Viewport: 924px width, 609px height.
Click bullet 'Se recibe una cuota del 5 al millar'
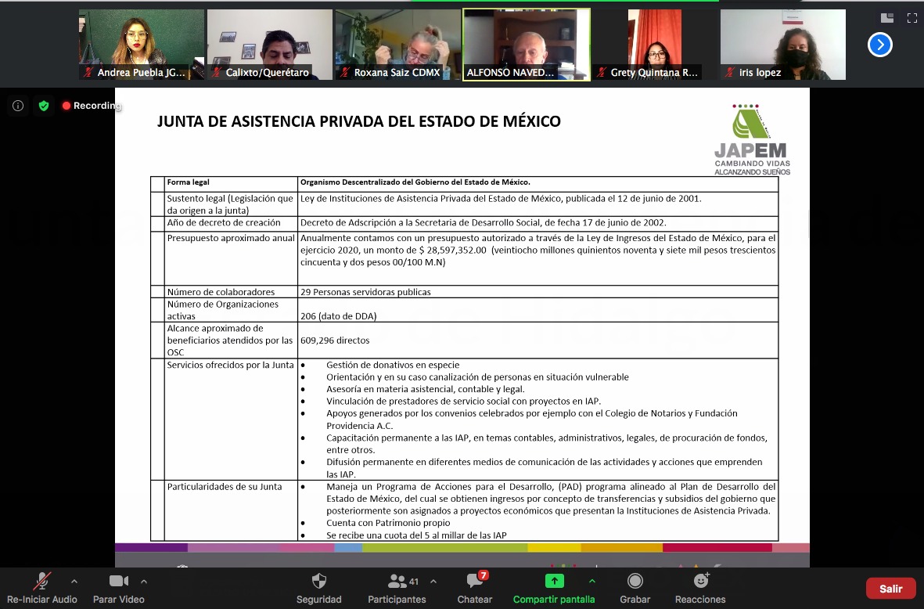coord(417,535)
